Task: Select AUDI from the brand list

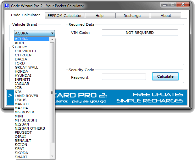Action: (x=32, y=43)
